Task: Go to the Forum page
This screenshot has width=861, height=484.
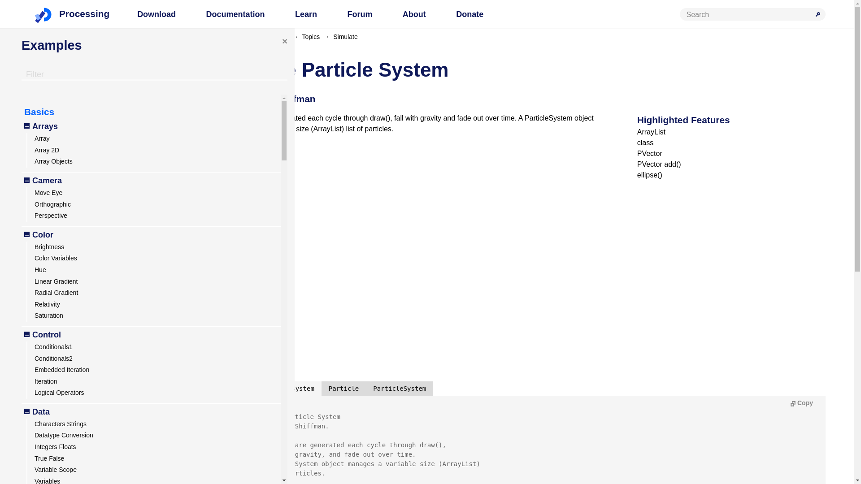Action: click(360, 14)
